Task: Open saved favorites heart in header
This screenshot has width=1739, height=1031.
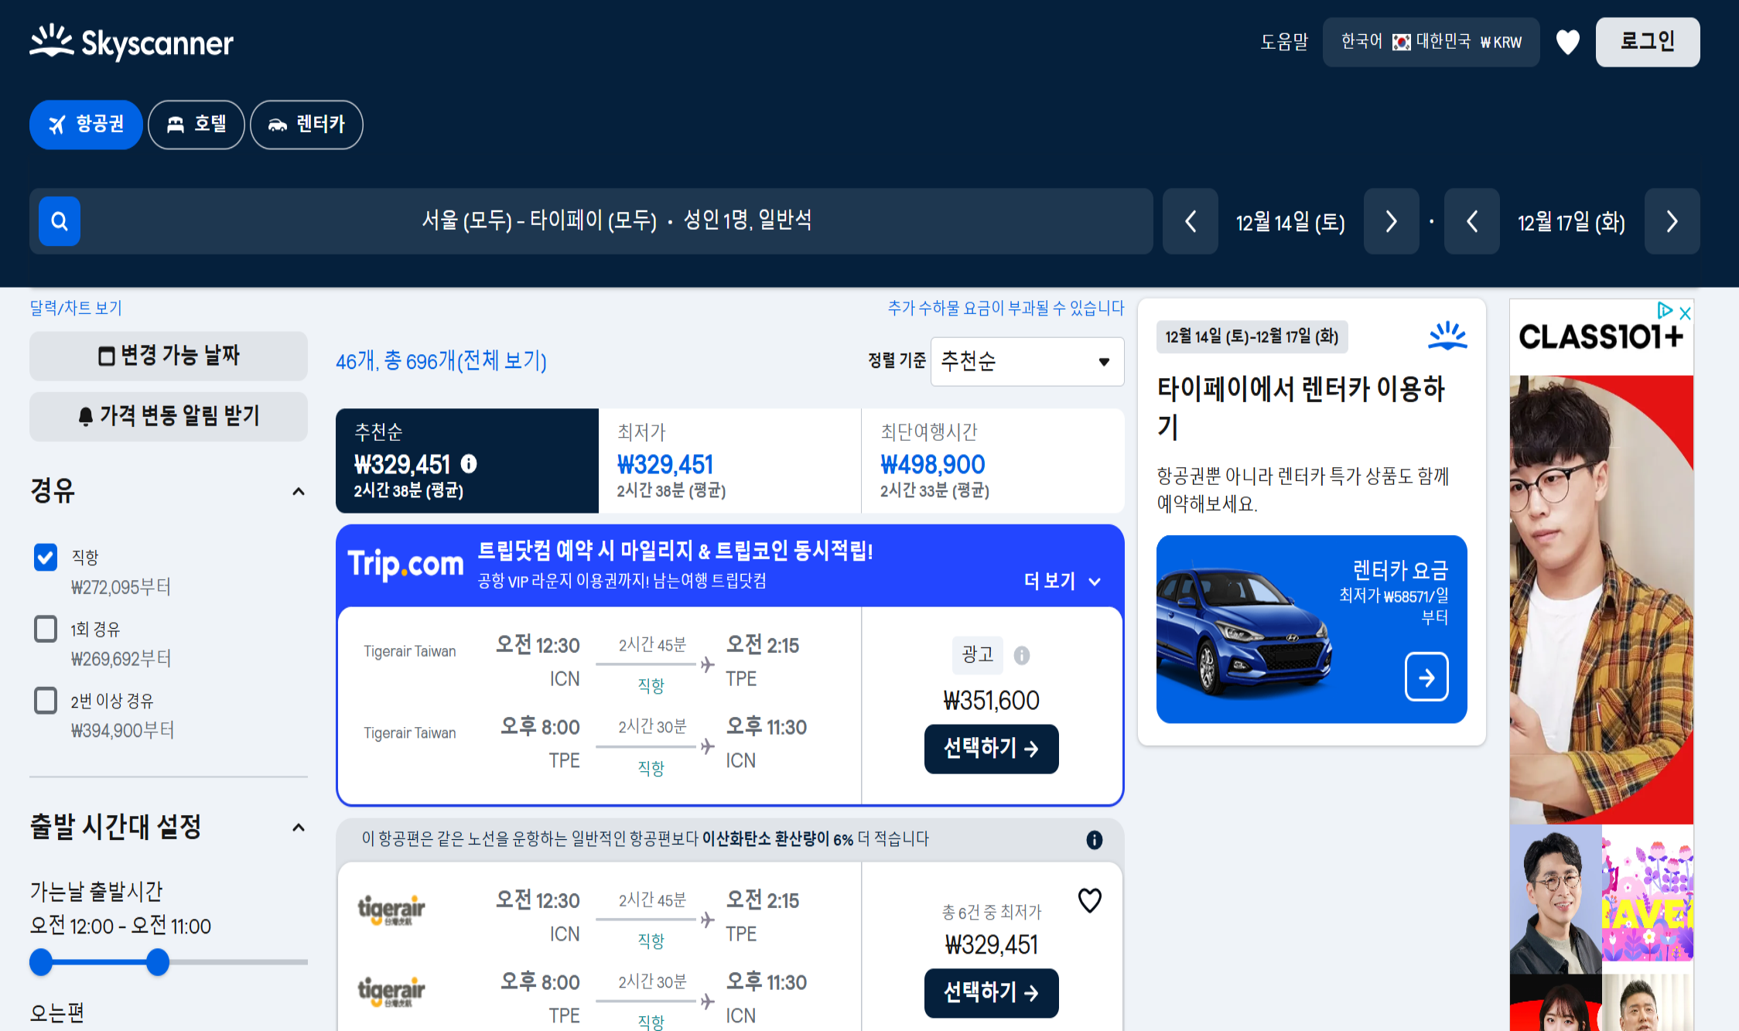Action: click(1567, 42)
